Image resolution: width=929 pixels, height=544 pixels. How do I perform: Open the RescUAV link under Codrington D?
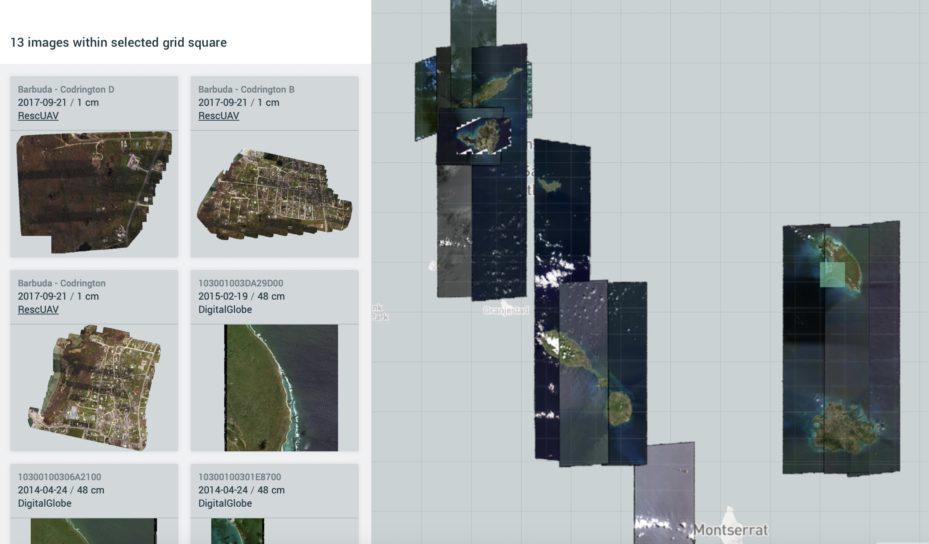[x=38, y=116]
